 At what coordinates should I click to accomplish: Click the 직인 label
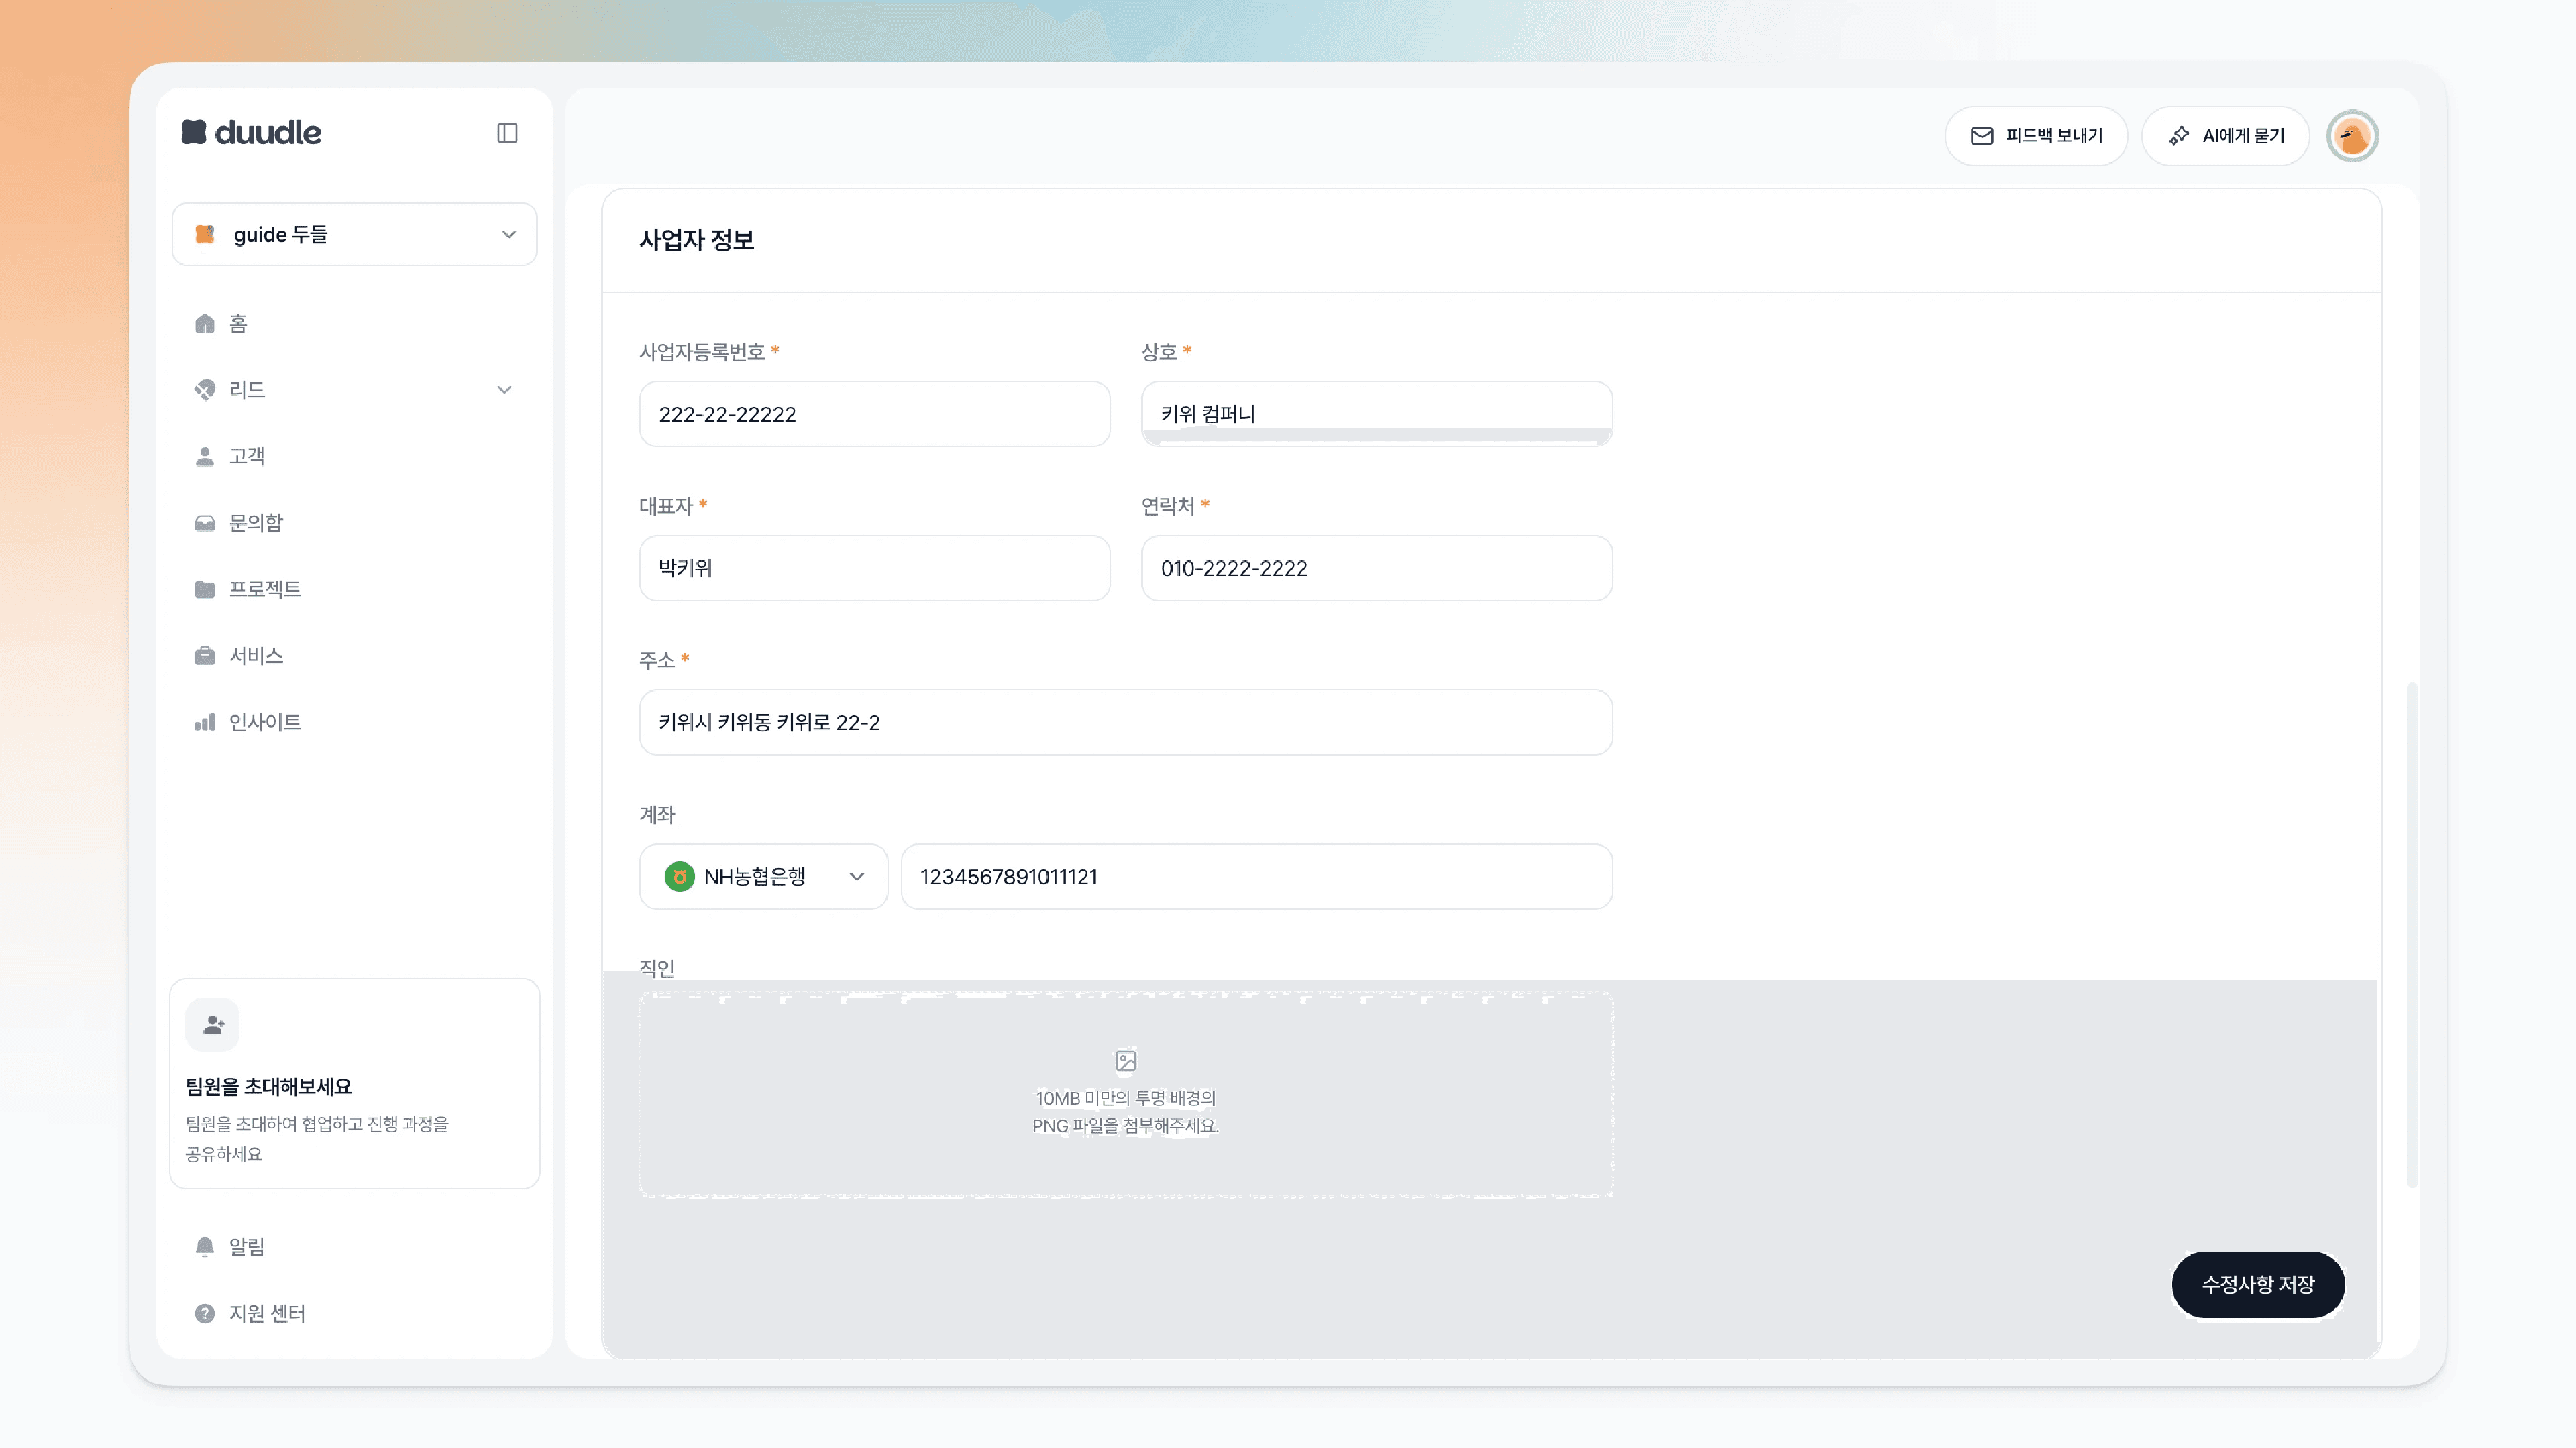(x=657, y=968)
